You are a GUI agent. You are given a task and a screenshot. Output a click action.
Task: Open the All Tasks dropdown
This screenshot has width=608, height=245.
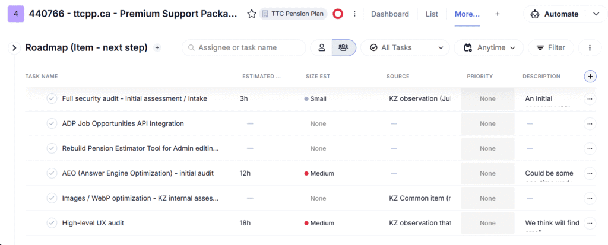point(405,47)
